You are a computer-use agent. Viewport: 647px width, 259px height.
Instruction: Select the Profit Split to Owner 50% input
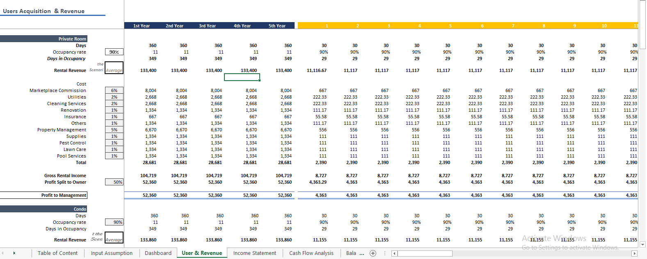(114, 182)
